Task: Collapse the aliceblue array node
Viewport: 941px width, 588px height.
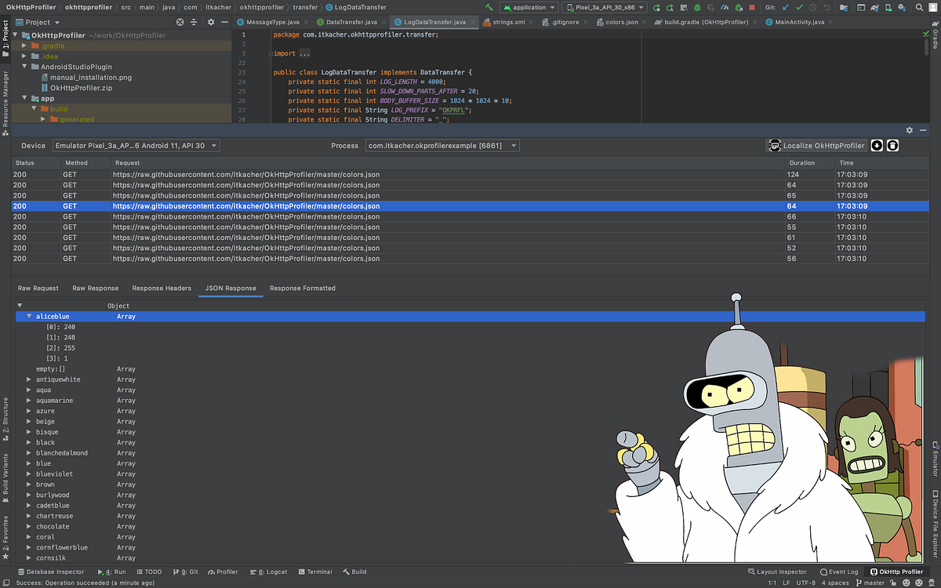Action: pos(29,316)
